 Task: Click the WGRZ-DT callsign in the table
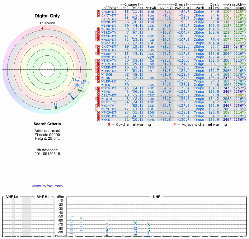(109, 43)
